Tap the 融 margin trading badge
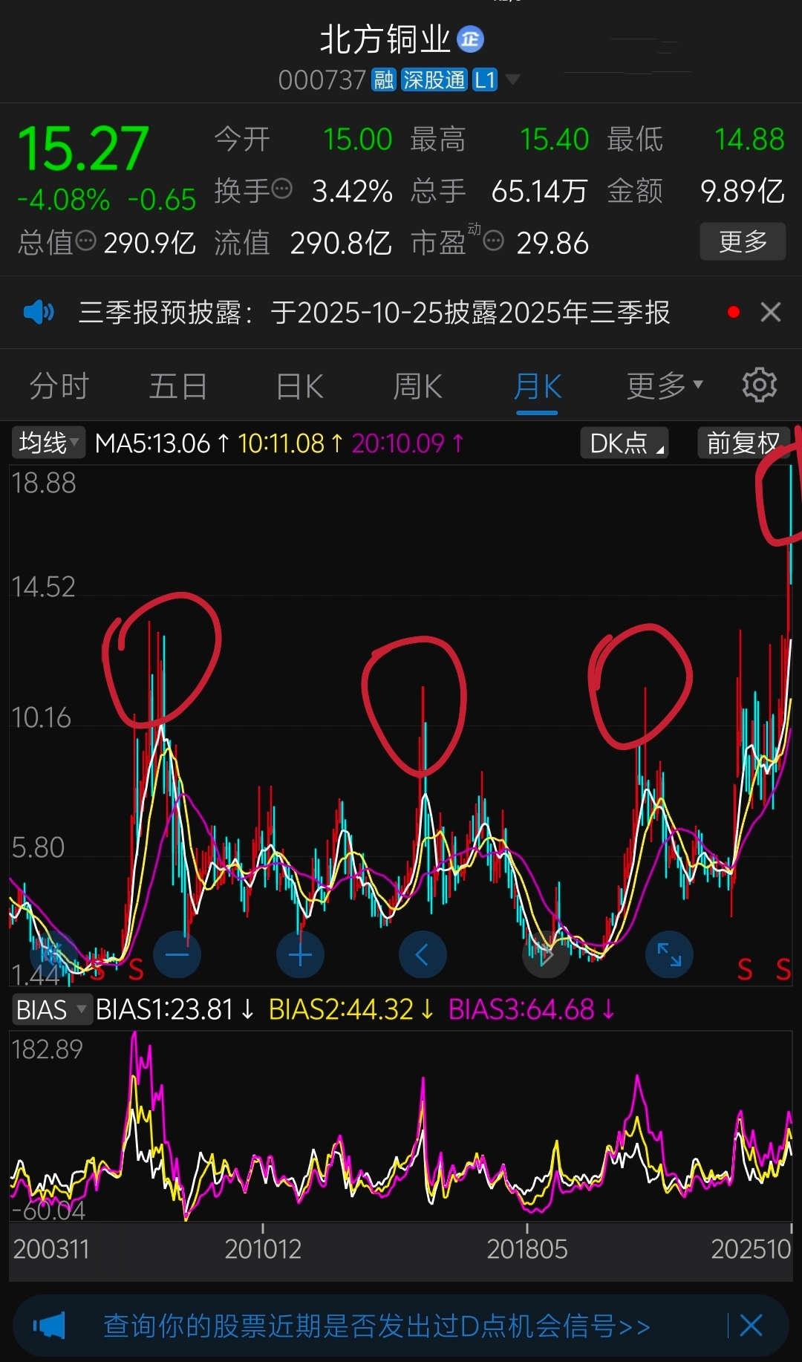This screenshot has height=1362, width=802. tap(384, 79)
